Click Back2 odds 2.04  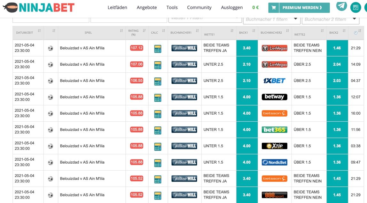[x=337, y=64]
